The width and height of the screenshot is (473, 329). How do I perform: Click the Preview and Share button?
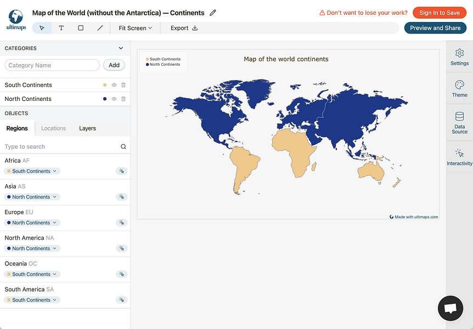click(x=435, y=28)
